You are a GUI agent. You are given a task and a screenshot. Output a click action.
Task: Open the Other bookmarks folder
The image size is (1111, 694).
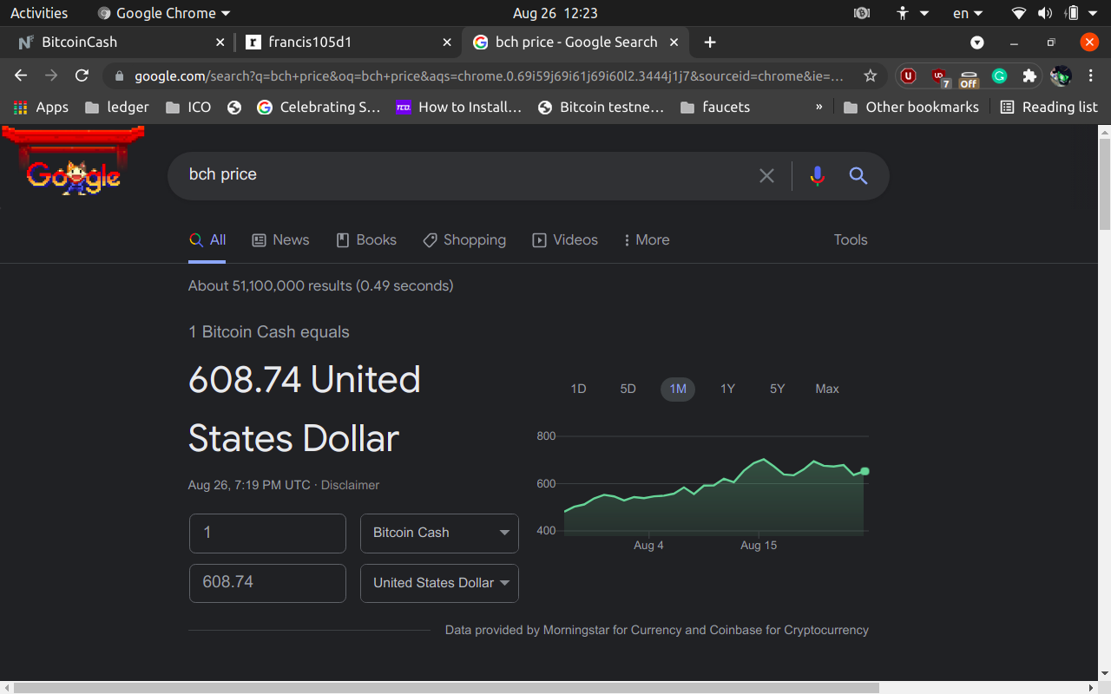(x=910, y=108)
